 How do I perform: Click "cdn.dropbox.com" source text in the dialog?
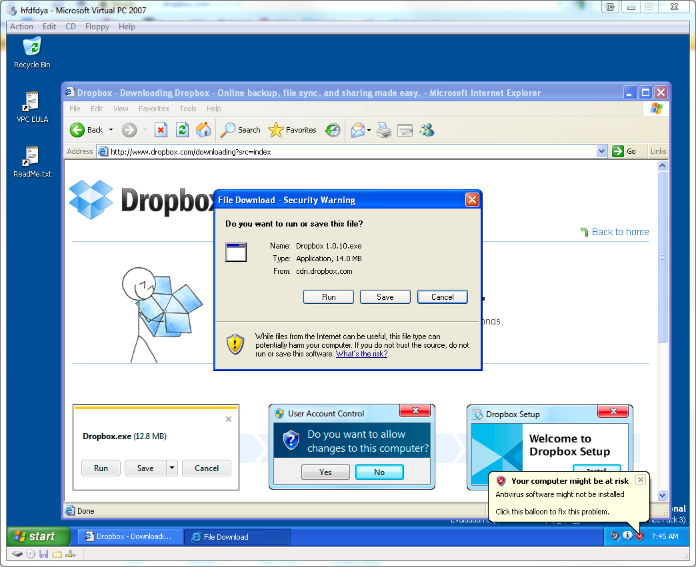point(324,271)
